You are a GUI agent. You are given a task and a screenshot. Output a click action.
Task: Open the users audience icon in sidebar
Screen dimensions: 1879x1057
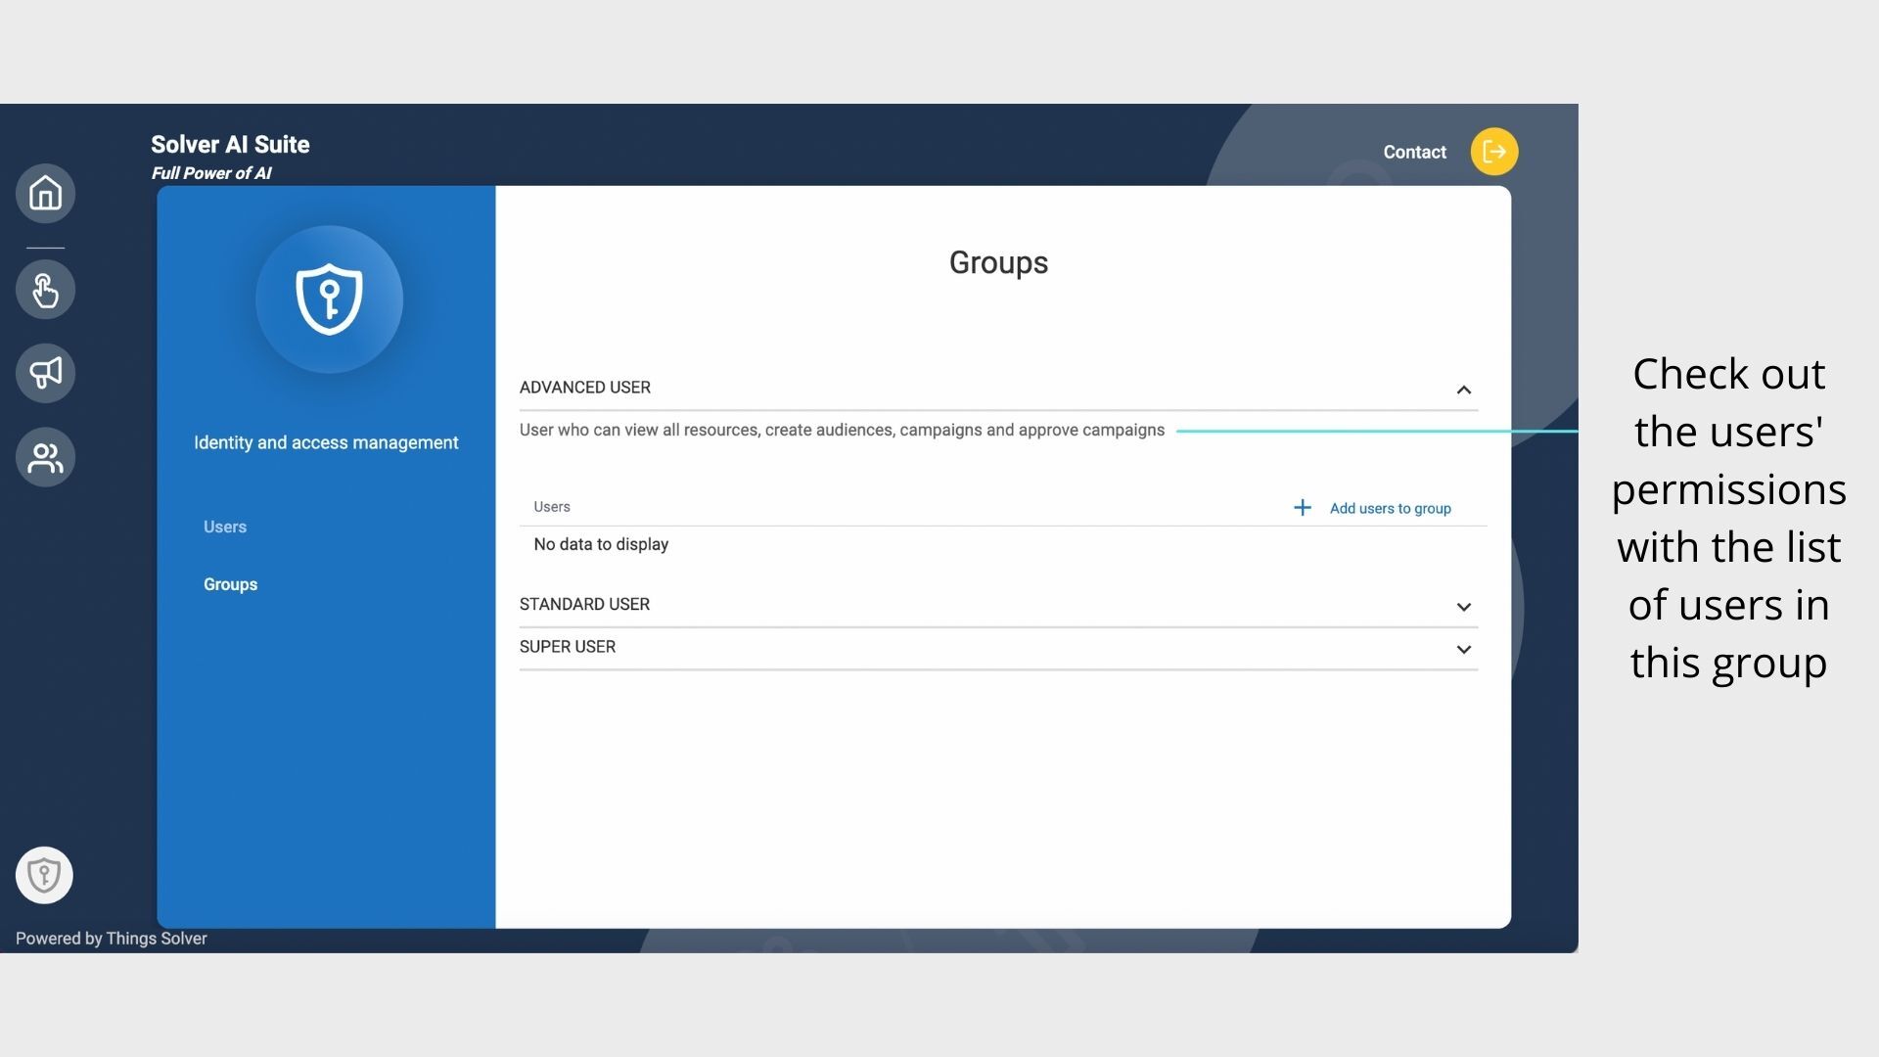click(45, 457)
